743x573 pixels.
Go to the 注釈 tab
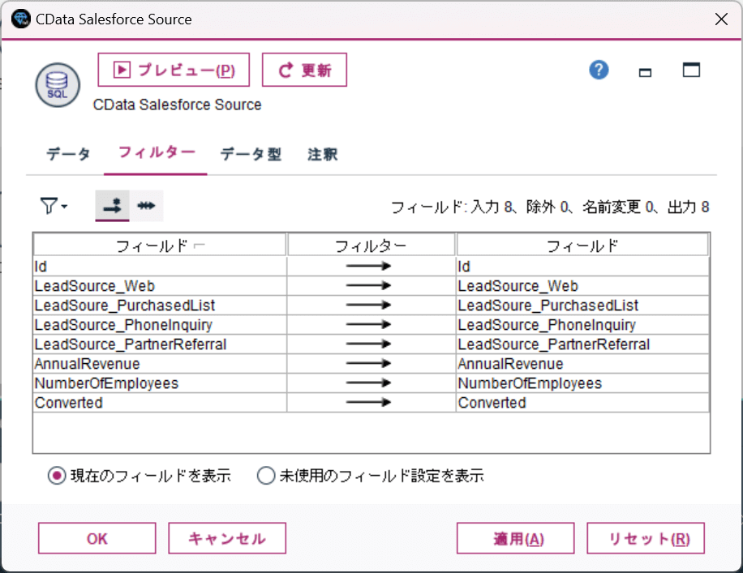(322, 154)
